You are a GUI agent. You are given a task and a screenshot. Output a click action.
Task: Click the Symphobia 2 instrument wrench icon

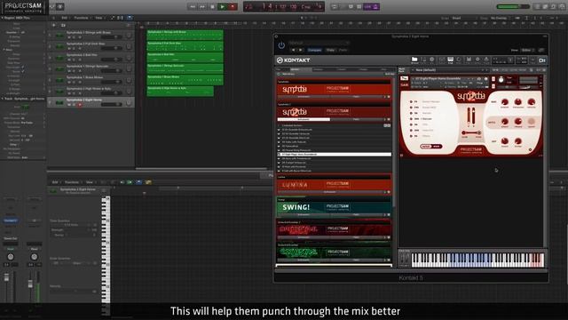tap(404, 78)
